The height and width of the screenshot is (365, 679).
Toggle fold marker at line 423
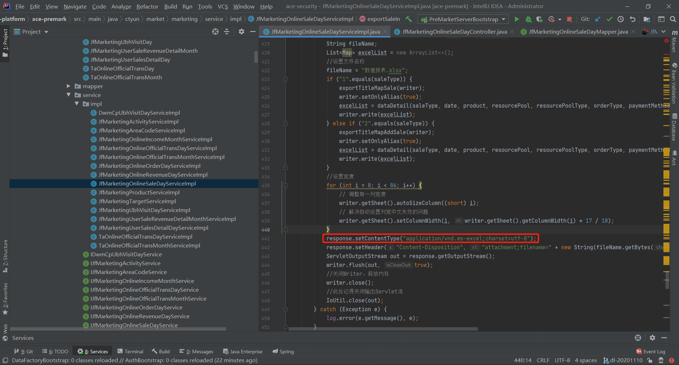[x=286, y=79]
